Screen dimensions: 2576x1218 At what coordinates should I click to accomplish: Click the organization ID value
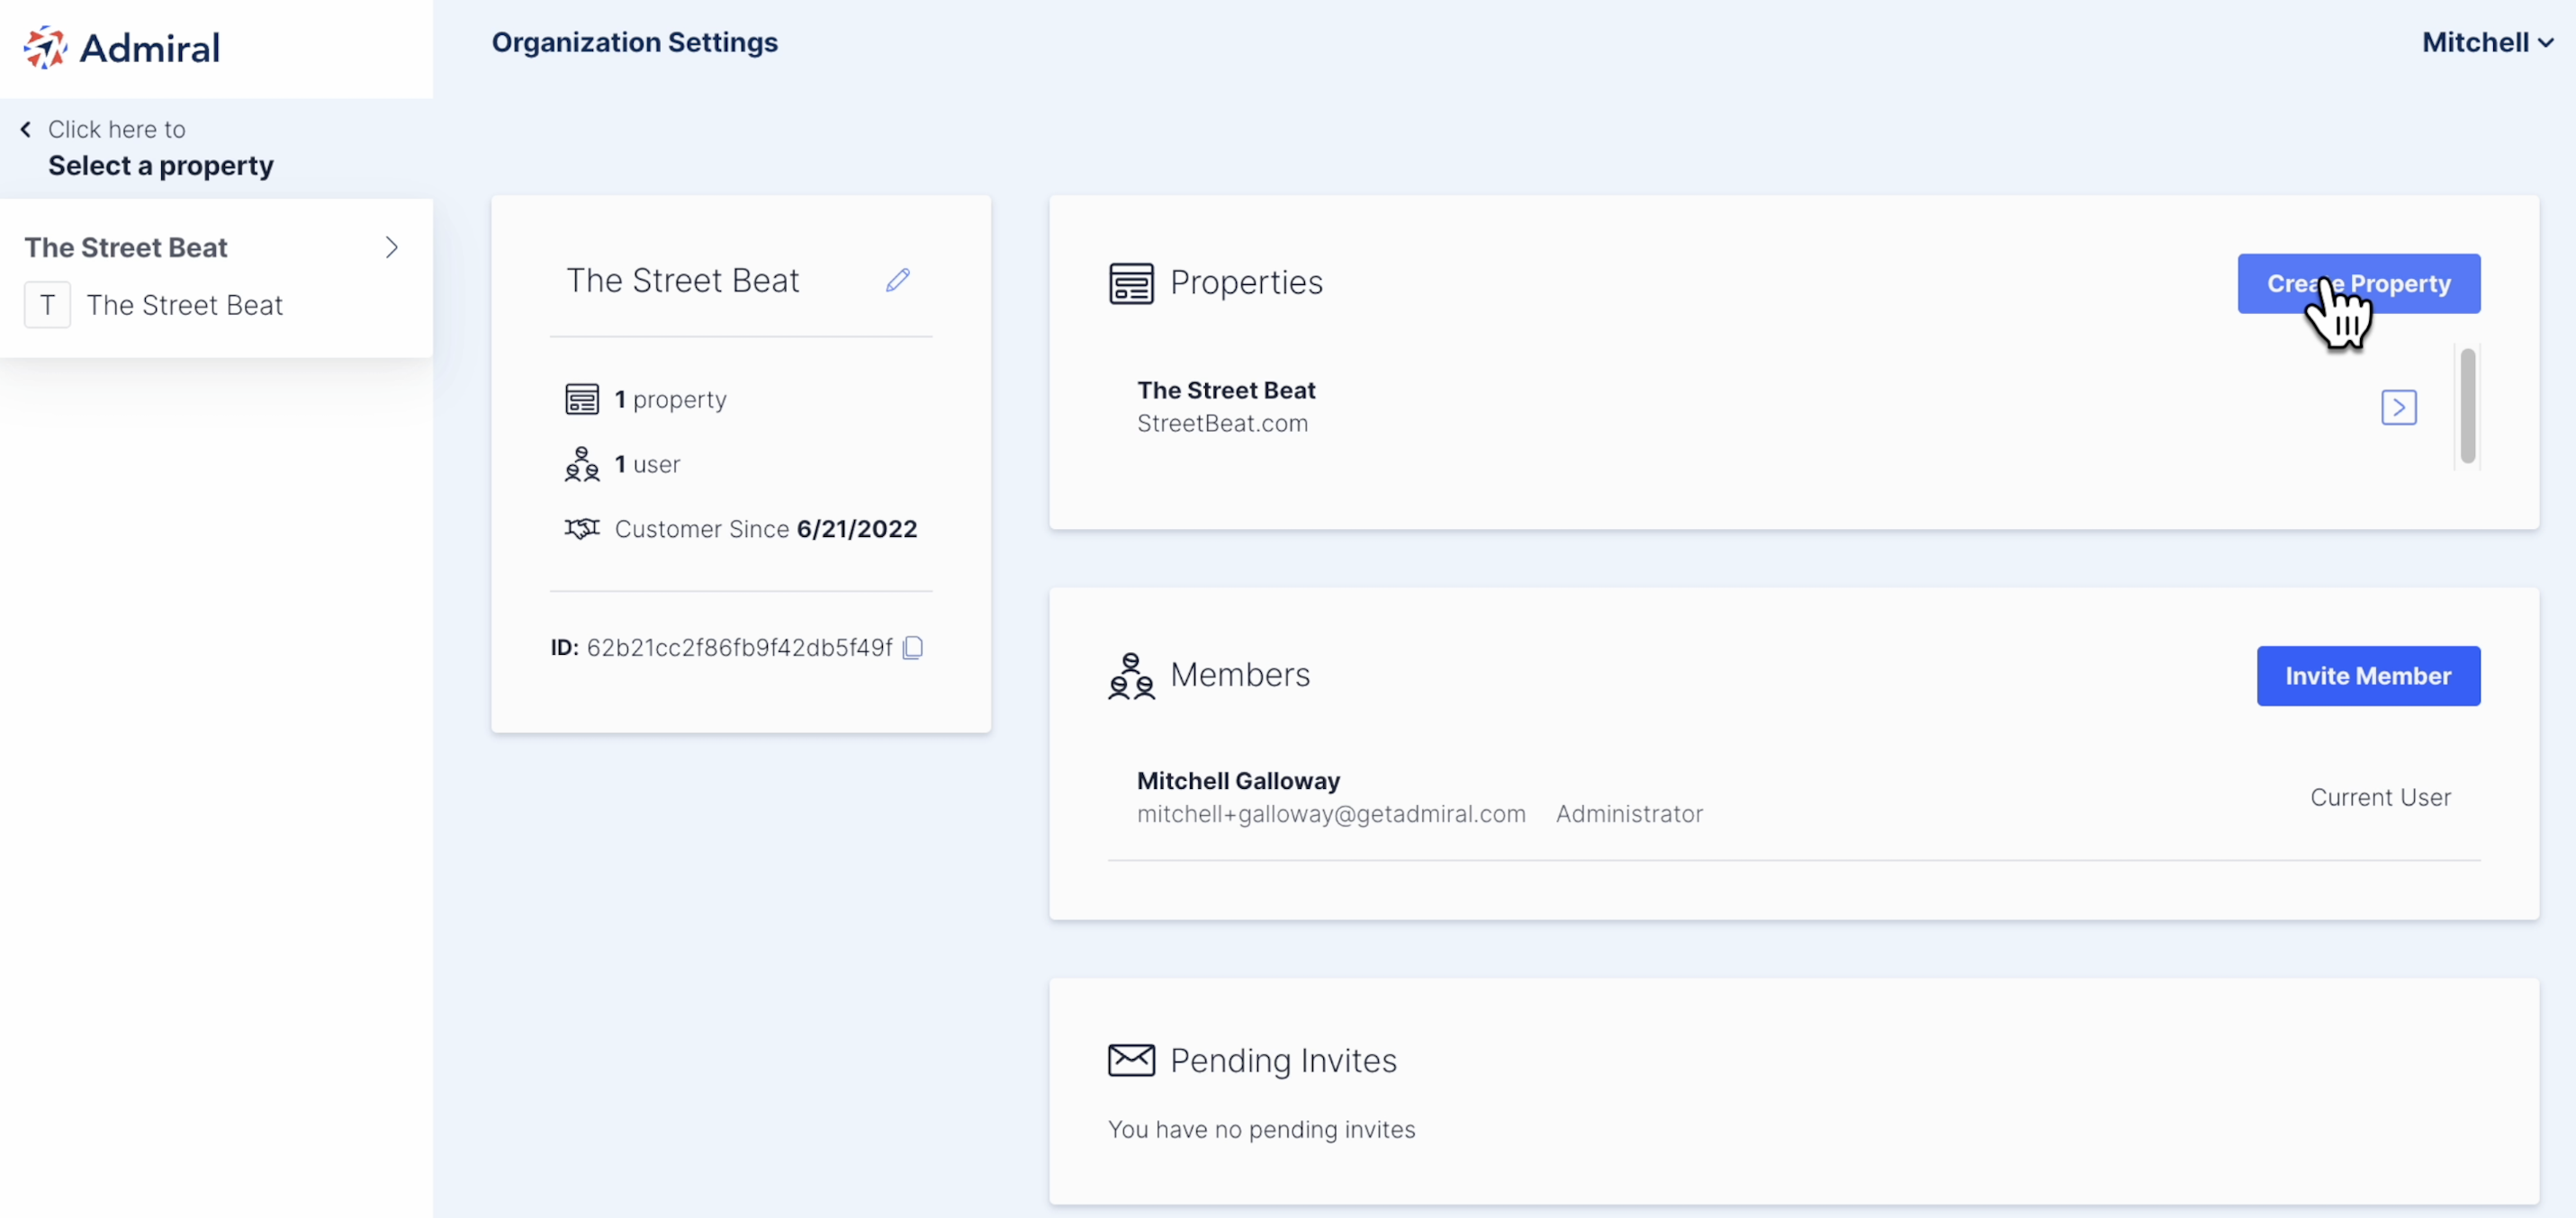tap(739, 648)
